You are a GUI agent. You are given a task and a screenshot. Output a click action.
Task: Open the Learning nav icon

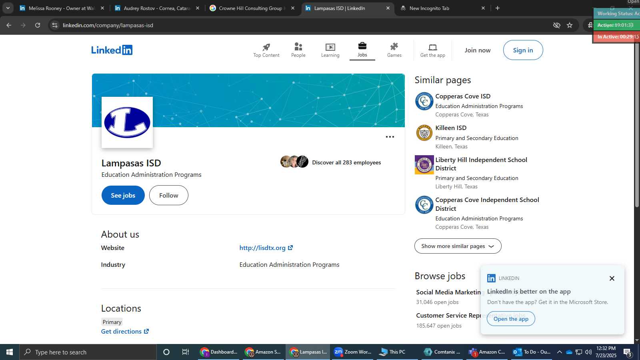pos(330,47)
